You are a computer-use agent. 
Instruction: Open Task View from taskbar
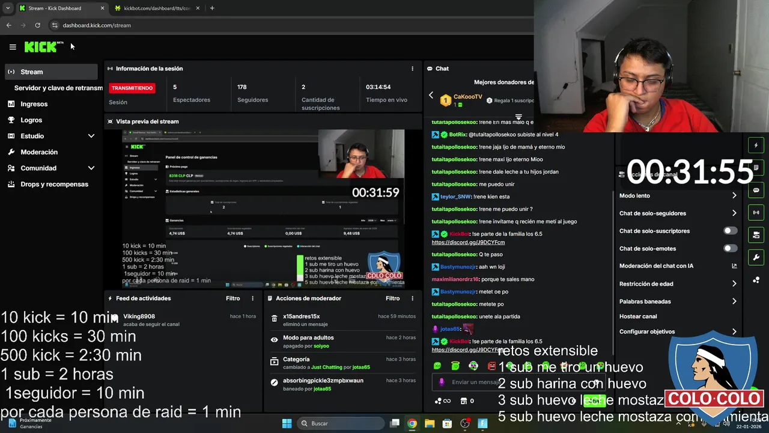(395, 423)
